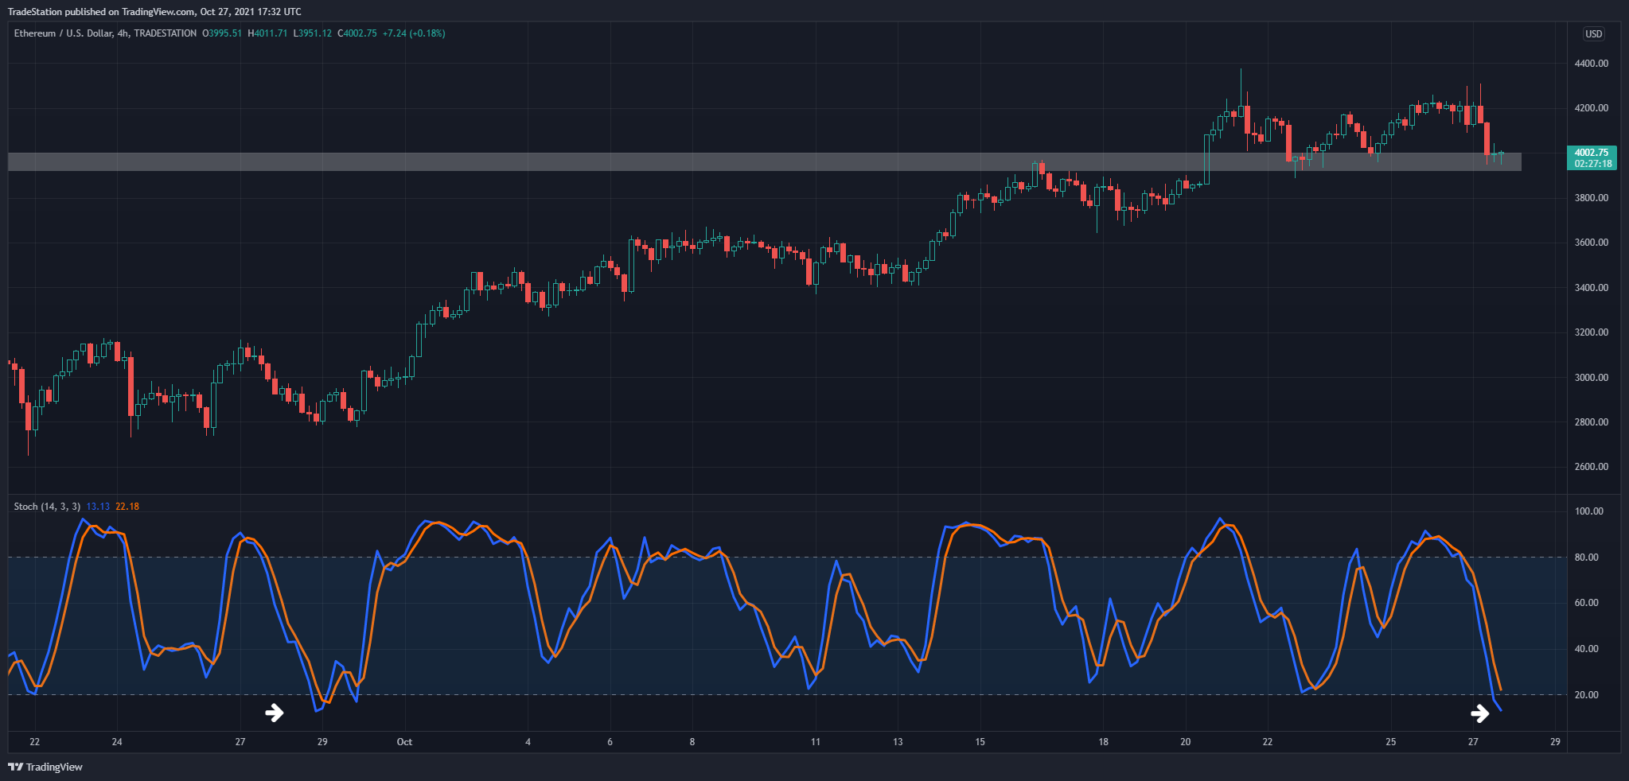This screenshot has width=1629, height=781.
Task: Click the orange Stoch %D value 22.18
Action: [127, 507]
